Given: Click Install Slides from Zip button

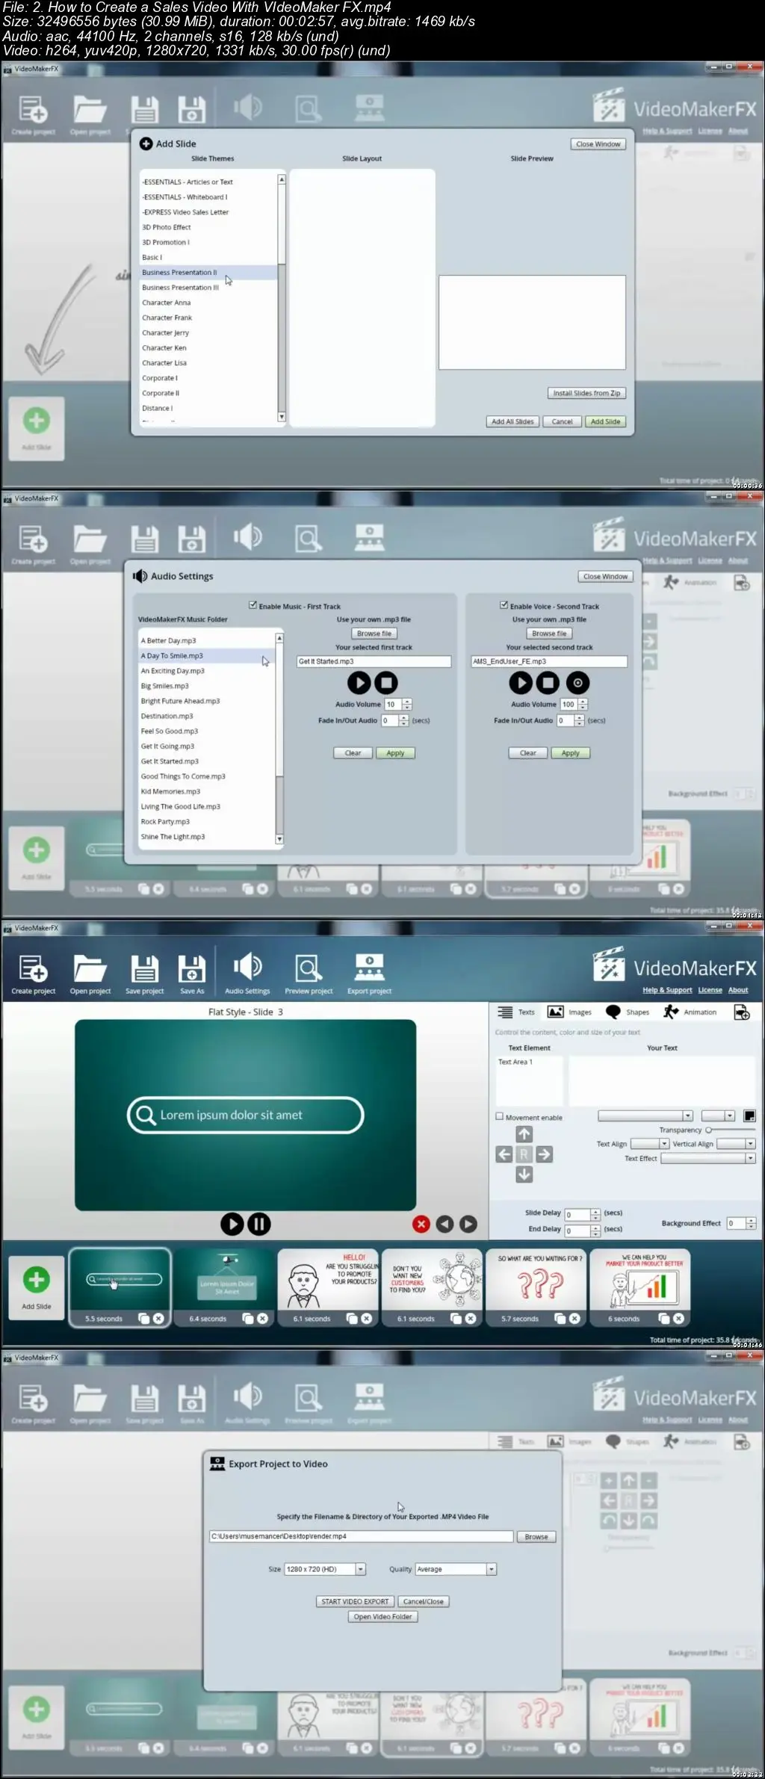Looking at the screenshot, I should [586, 393].
